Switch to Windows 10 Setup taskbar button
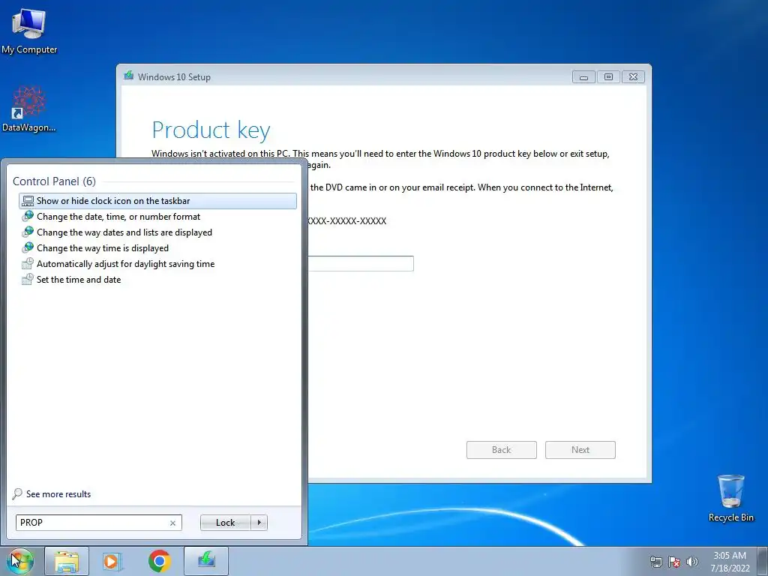Viewport: 768px width, 576px height. click(x=206, y=561)
